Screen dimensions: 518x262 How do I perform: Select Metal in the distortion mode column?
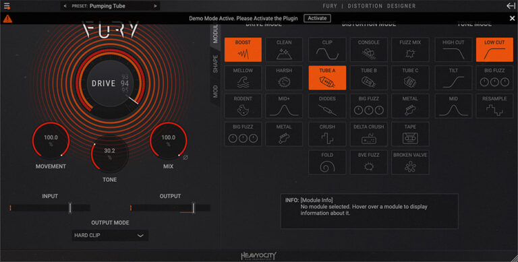(x=410, y=106)
